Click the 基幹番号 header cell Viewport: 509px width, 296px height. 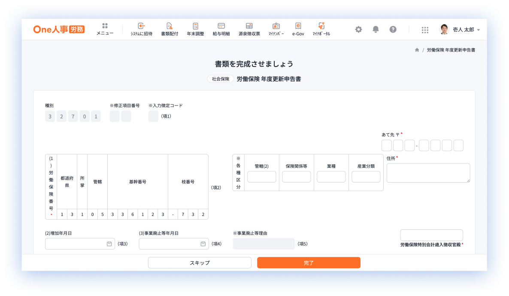138,182
